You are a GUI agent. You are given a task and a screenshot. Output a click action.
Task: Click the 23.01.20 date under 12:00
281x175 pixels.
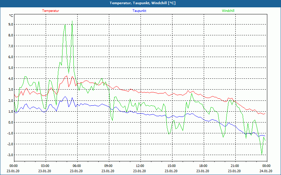[x=139, y=171]
